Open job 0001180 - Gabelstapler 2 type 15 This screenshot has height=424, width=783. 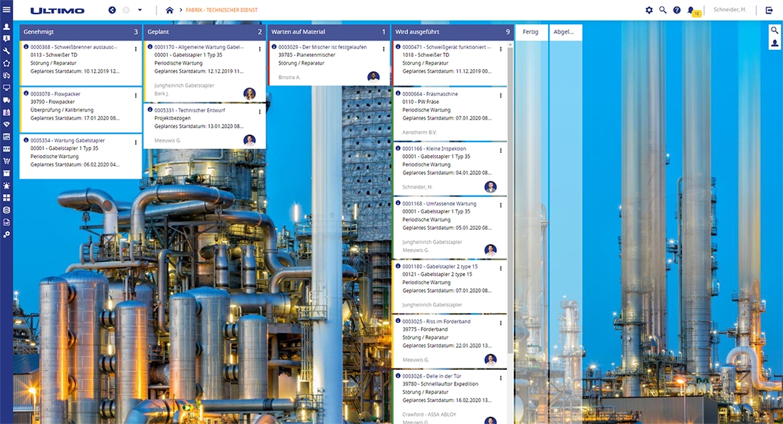click(x=441, y=266)
